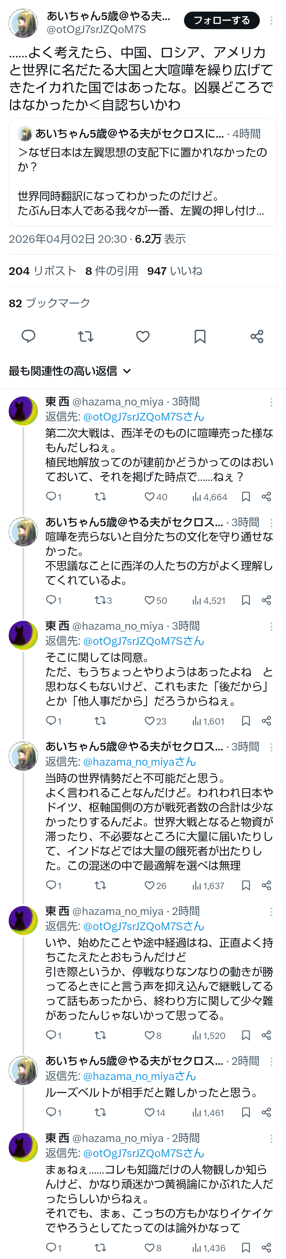Open more options for main post
The width and height of the screenshot is (286, 1259).
(x=271, y=21)
